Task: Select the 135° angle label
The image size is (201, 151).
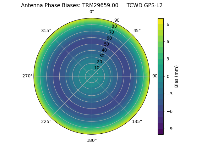Action: (137, 121)
